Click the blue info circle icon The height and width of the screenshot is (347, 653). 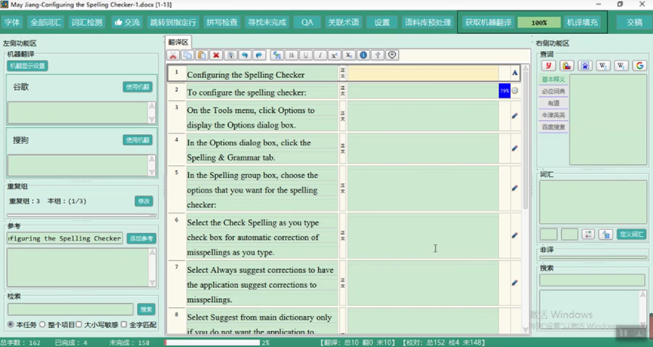[x=363, y=56]
